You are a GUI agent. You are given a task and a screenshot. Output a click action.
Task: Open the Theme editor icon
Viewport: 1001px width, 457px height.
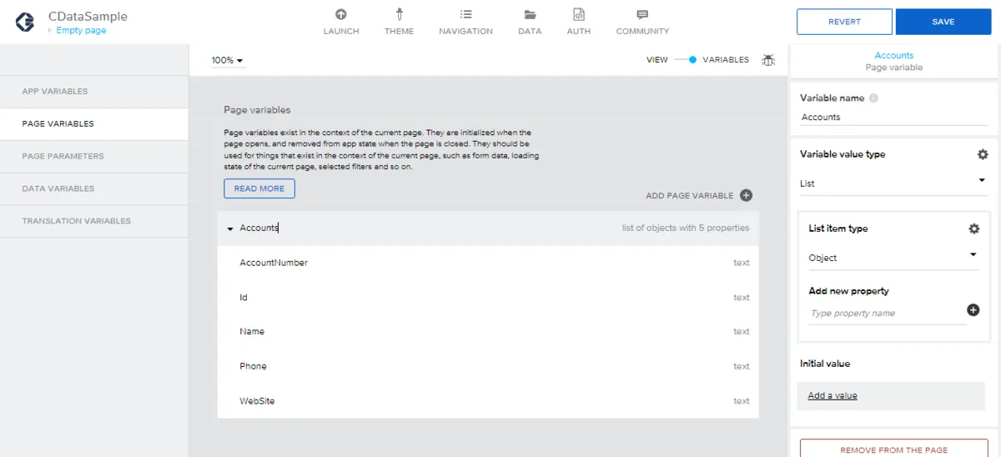click(x=399, y=15)
